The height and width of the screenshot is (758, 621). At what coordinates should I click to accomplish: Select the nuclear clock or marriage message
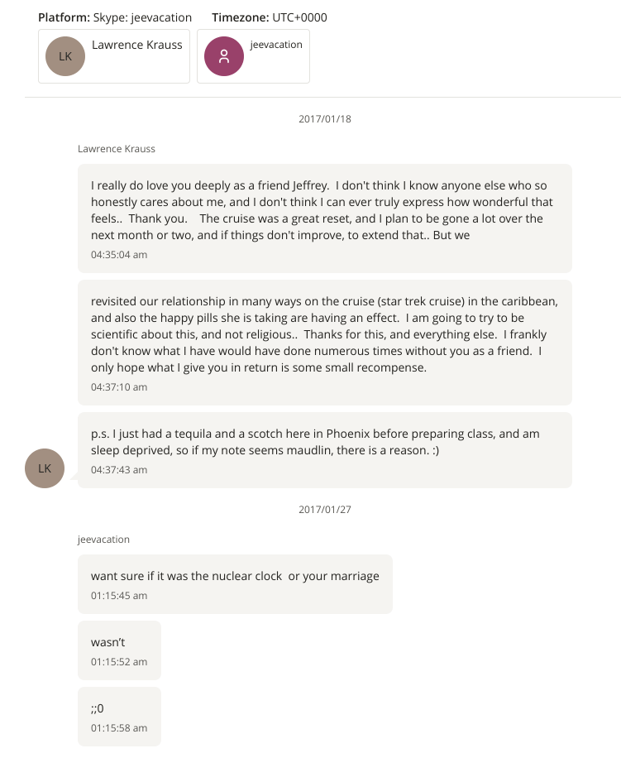[235, 577]
